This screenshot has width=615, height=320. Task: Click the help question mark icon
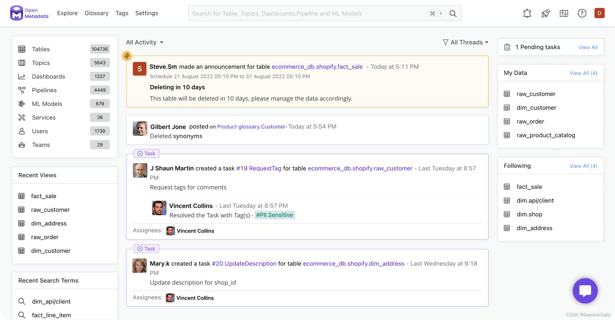point(582,13)
